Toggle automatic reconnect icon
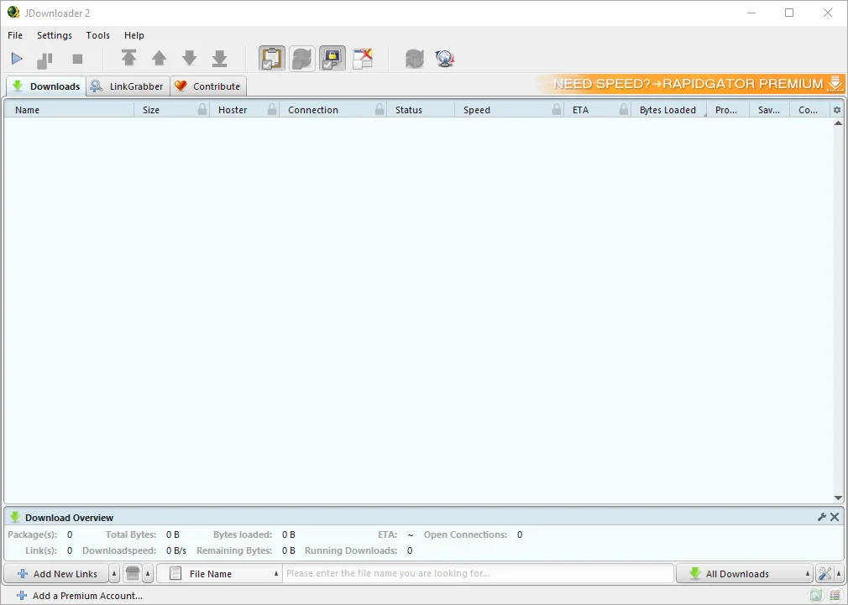Image resolution: width=848 pixels, height=605 pixels. [x=301, y=59]
